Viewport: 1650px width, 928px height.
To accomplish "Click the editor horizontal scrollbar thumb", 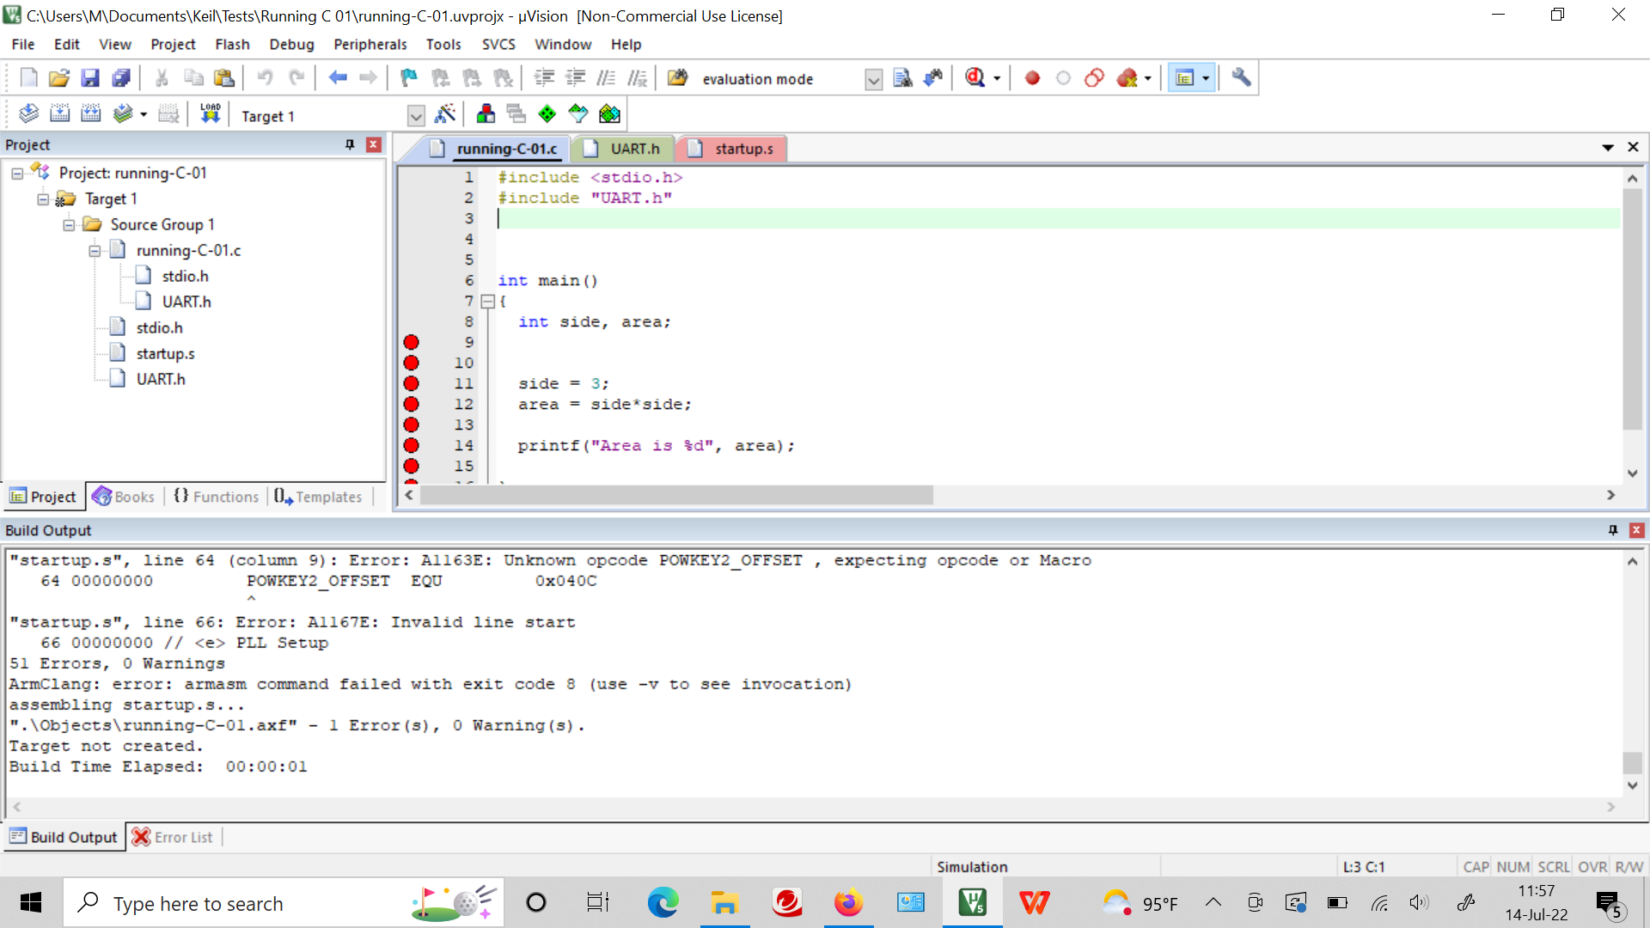I will coord(676,495).
